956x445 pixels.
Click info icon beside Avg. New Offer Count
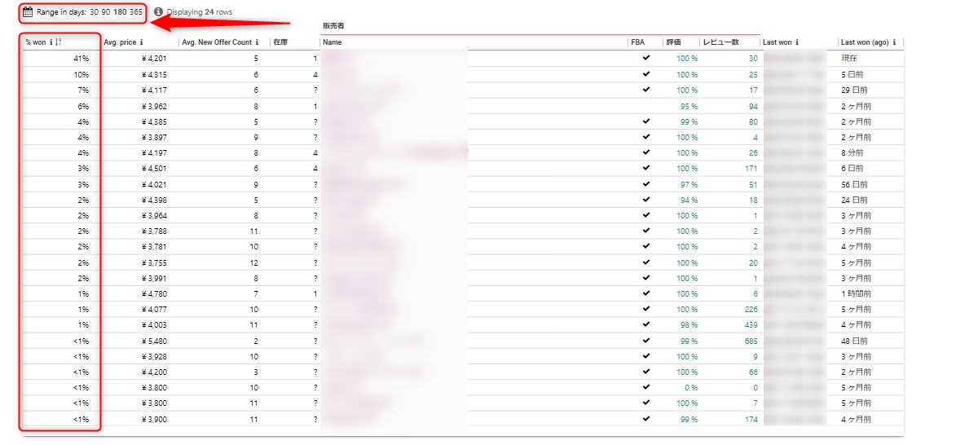[257, 42]
